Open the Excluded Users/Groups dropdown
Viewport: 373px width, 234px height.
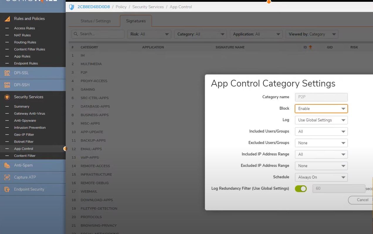click(321, 143)
